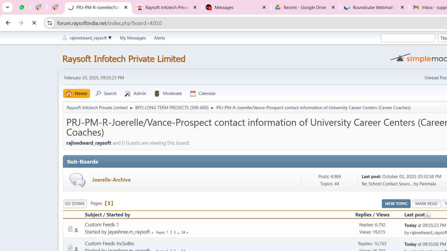The width and height of the screenshot is (447, 251).
Task: Go to page 2 of Custom Feeds 1
Action: pos(171,232)
